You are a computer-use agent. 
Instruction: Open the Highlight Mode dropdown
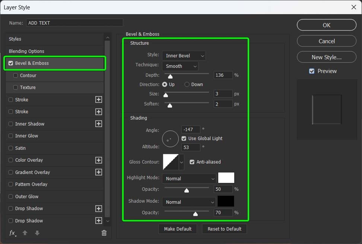pyautogui.click(x=189, y=179)
